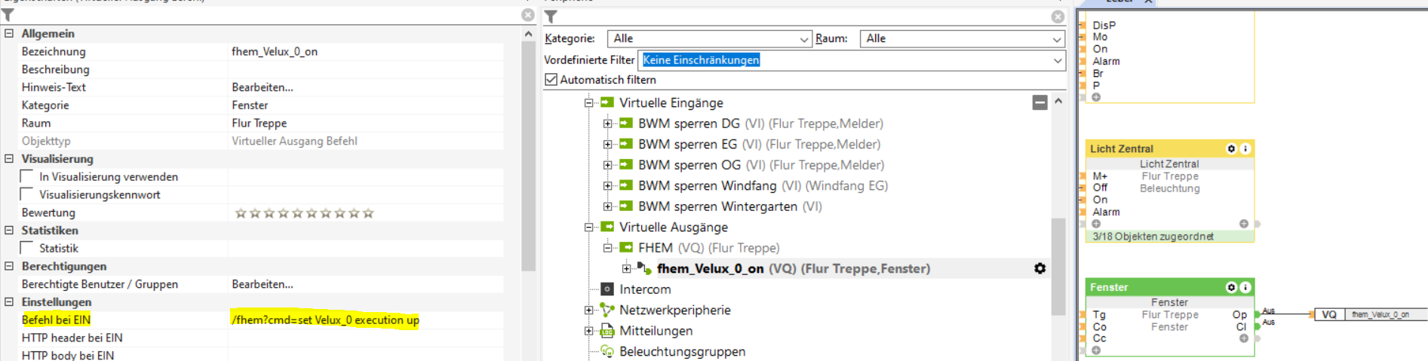Click the Intercom icon in tree
1428x361 pixels.
click(607, 289)
